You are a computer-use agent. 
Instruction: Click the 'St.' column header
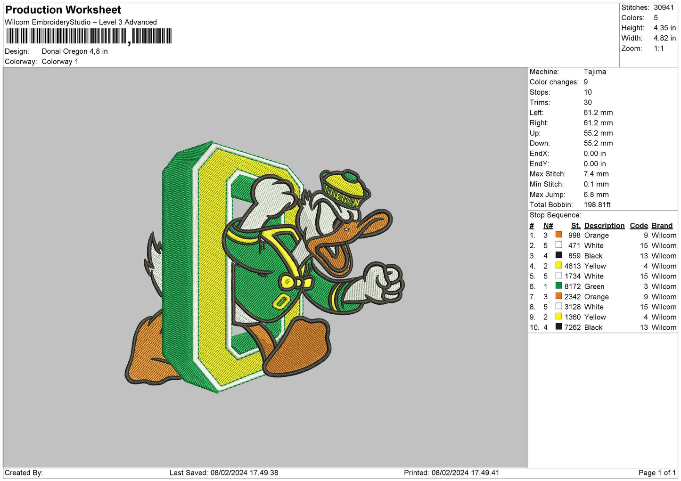pyautogui.click(x=576, y=226)
